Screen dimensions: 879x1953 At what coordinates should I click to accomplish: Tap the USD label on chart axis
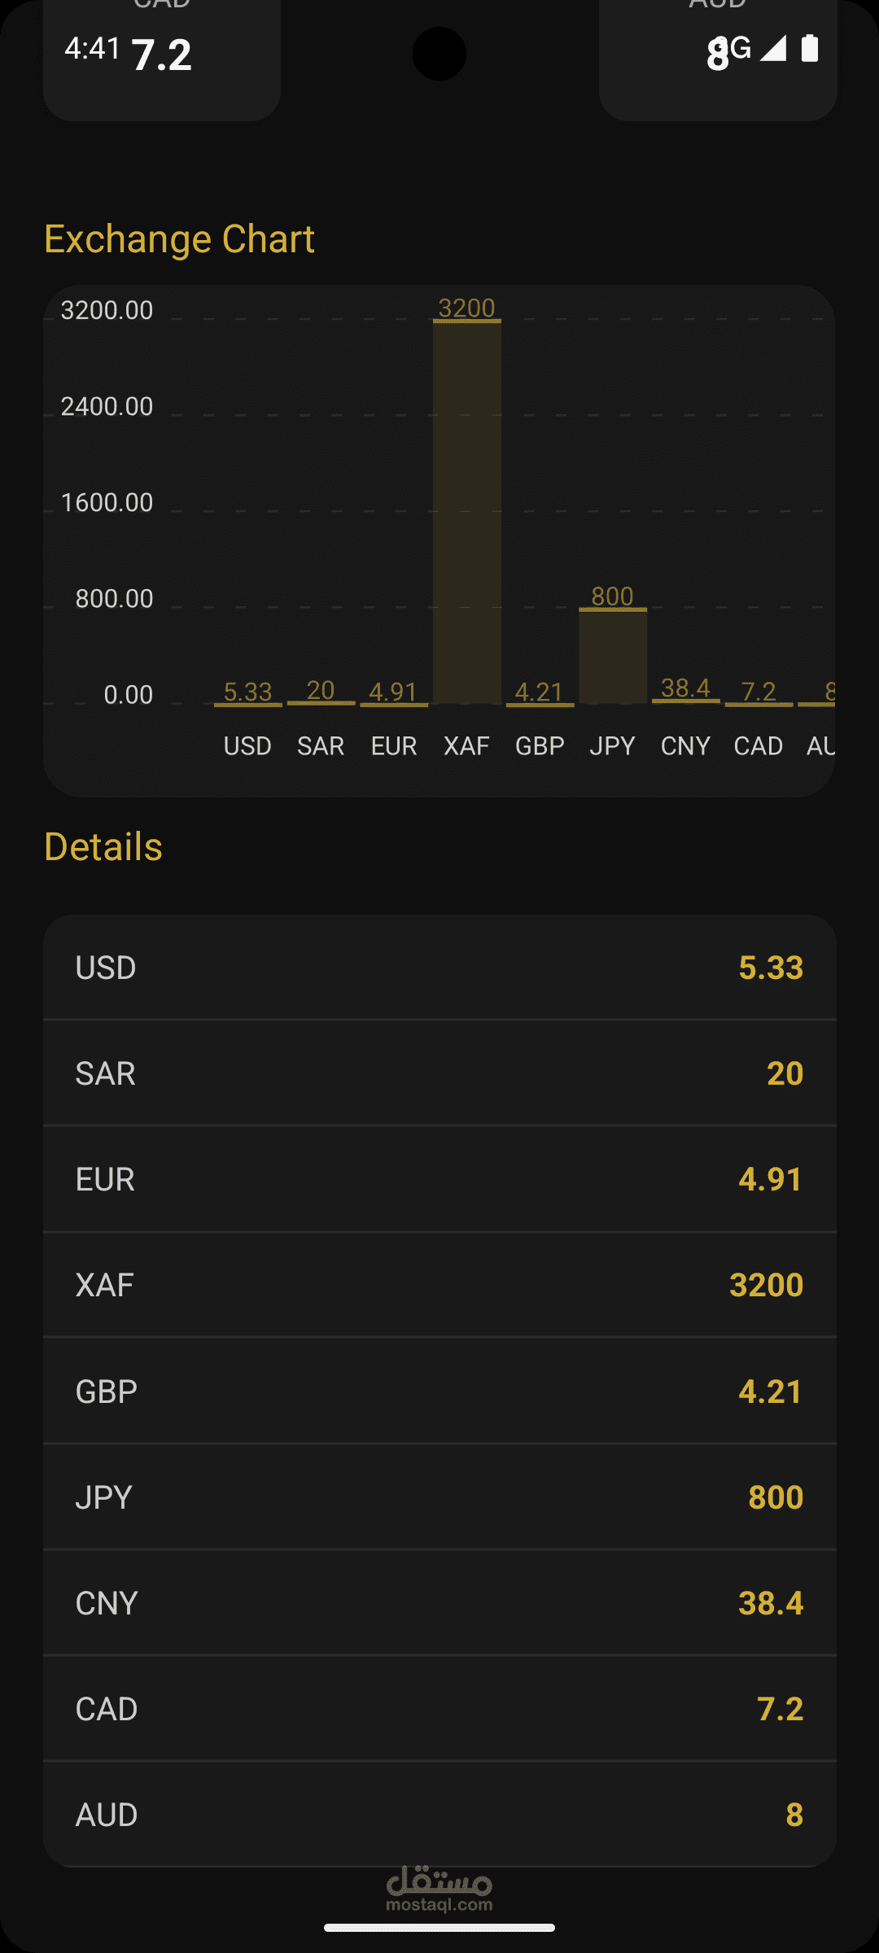click(x=247, y=745)
